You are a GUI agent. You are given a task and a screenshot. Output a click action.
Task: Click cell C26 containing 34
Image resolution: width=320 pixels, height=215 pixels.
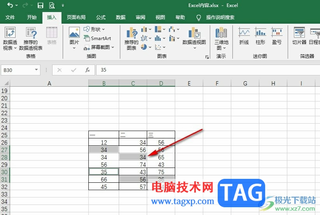(x=133, y=142)
